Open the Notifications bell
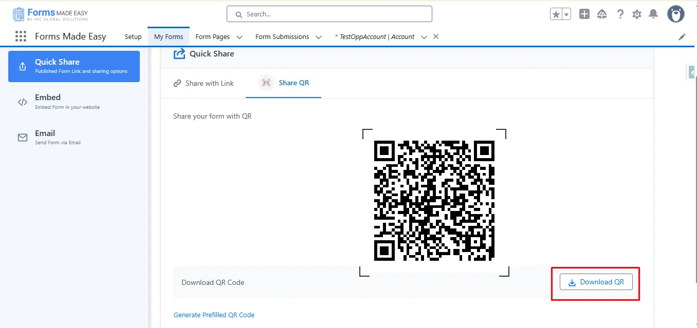The image size is (697, 328). (653, 14)
